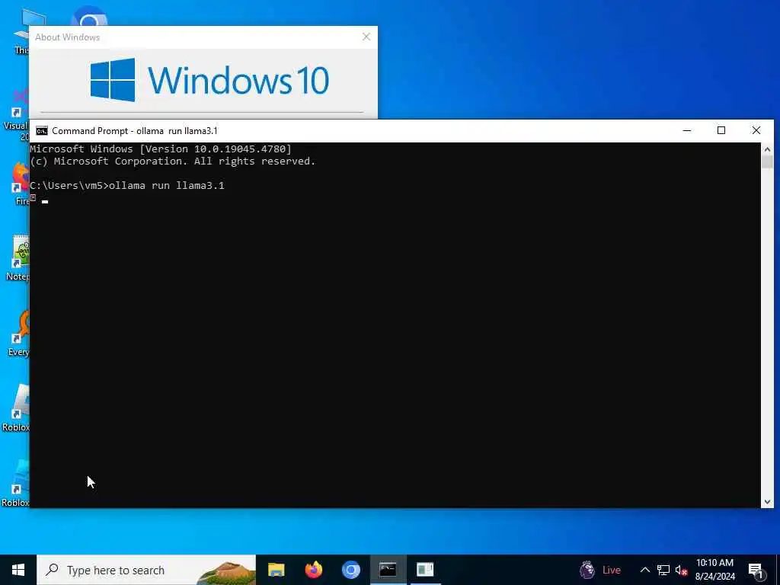This screenshot has width=780, height=585.
Task: Click the Microsoft Windows version line
Action: click(161, 149)
